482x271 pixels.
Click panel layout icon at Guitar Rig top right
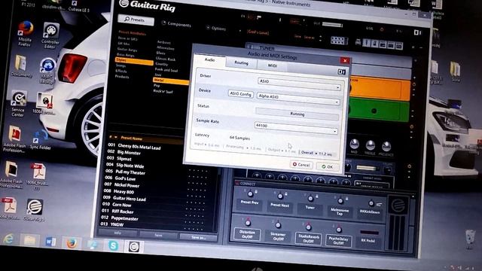[417, 32]
